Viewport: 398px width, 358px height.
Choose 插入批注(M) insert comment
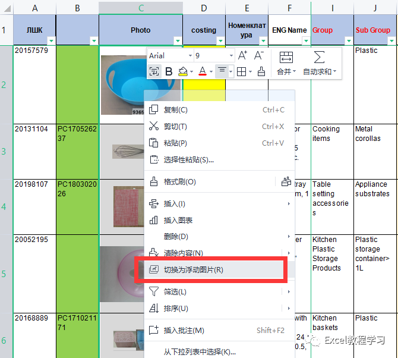point(219,330)
